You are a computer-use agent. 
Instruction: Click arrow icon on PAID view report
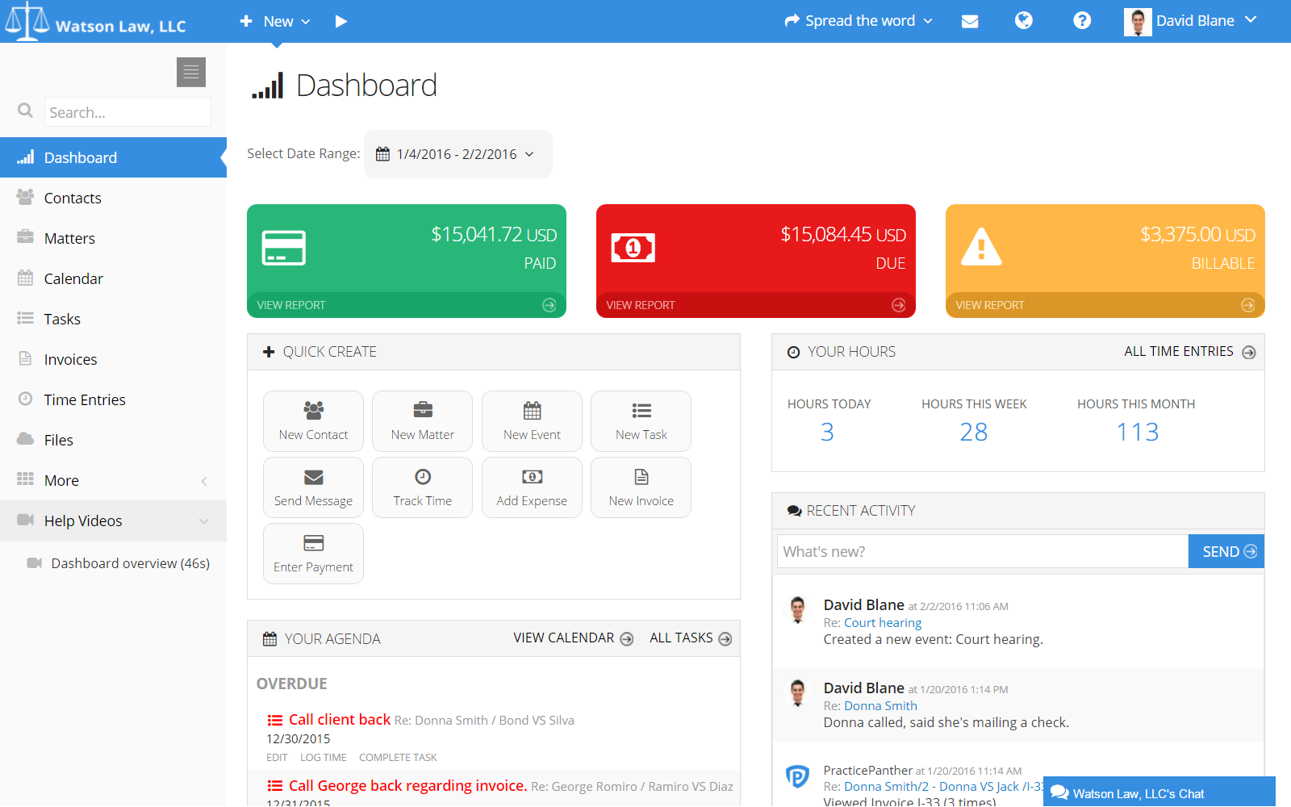point(549,305)
